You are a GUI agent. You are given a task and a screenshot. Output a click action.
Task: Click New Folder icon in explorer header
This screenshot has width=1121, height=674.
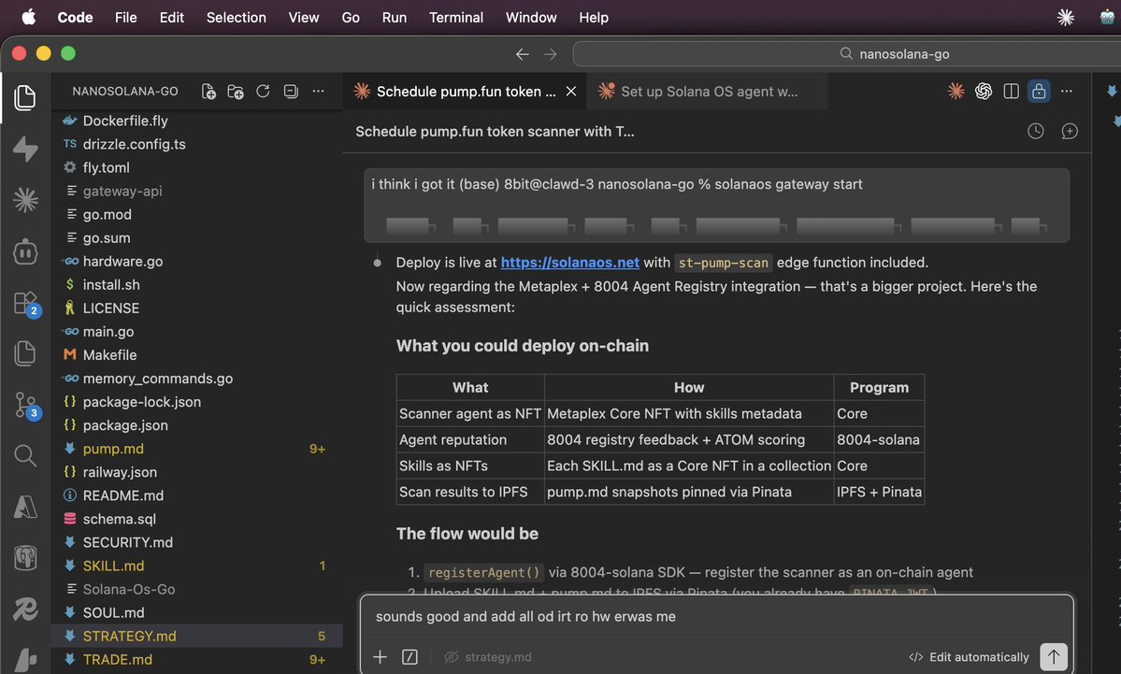point(236,92)
